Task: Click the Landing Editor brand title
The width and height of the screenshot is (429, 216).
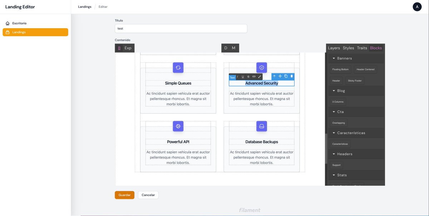Action: (20, 7)
